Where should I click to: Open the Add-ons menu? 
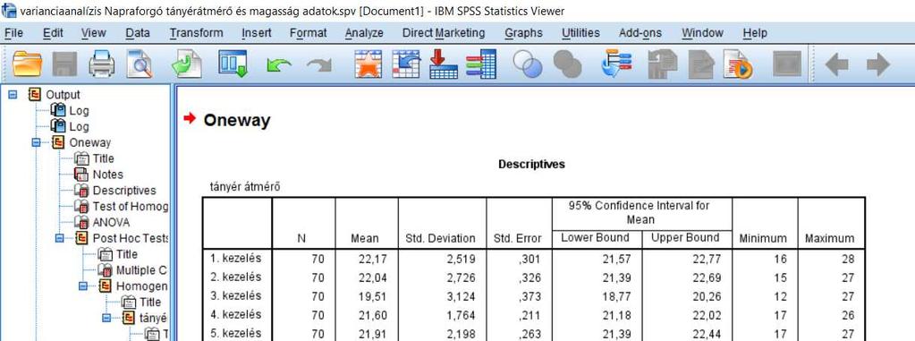click(640, 33)
